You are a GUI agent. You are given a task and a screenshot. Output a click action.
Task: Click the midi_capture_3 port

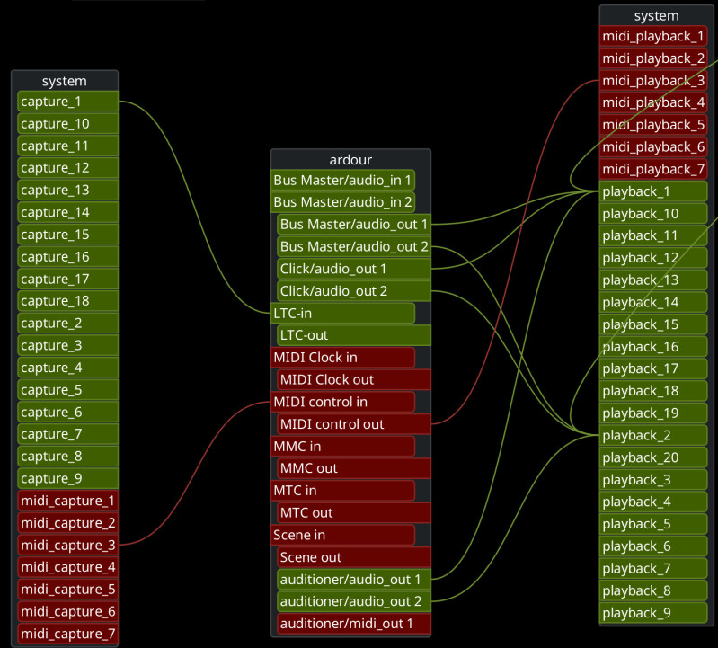[x=67, y=545]
